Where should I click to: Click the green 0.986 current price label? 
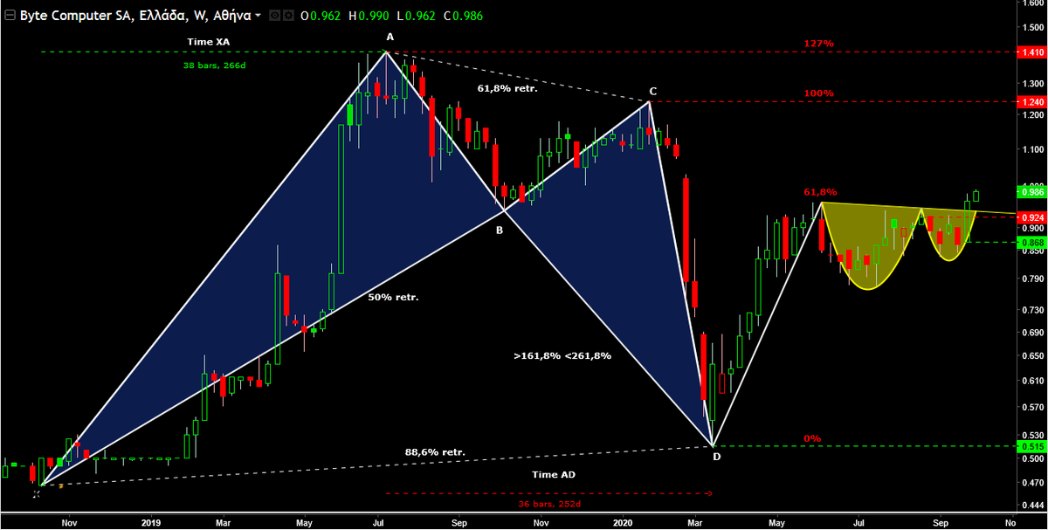(x=1032, y=191)
